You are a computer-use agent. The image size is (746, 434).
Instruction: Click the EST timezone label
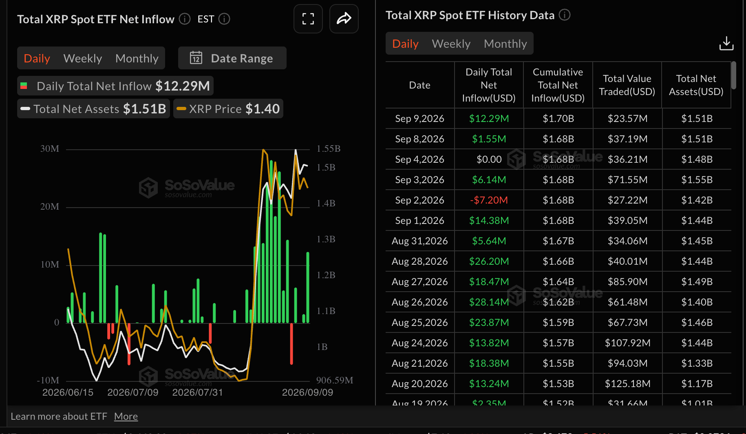(205, 19)
